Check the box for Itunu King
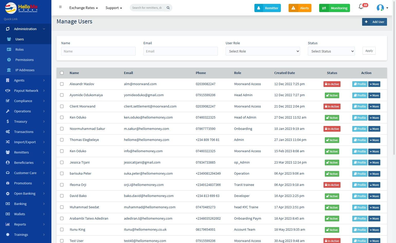The width and height of the screenshot is (396, 243). [x=62, y=229]
